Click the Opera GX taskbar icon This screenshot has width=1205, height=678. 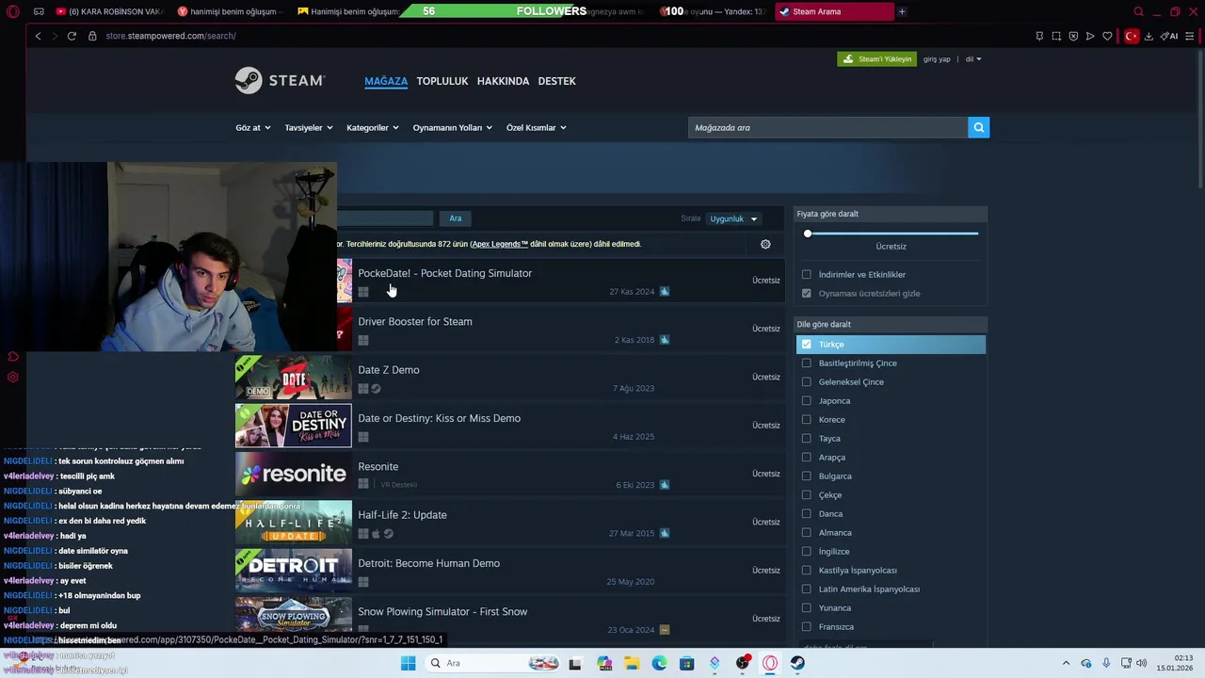pyautogui.click(x=770, y=663)
